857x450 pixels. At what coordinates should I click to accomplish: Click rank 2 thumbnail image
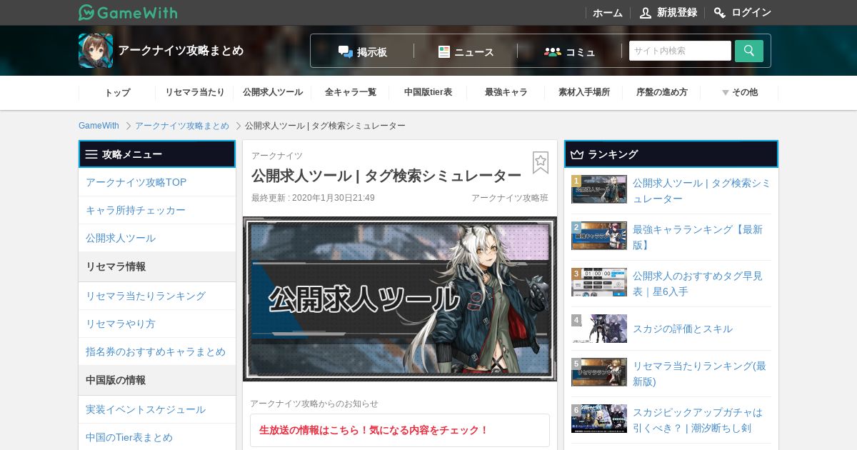[599, 236]
